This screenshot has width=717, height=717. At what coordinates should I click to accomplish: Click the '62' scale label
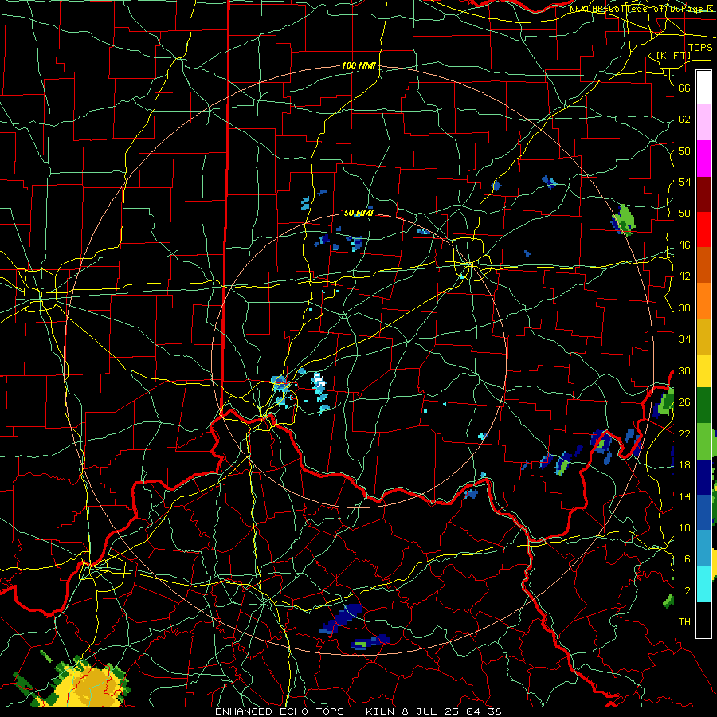[x=684, y=119]
